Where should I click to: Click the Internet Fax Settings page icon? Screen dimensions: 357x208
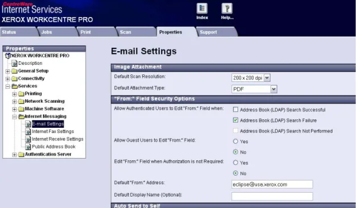click(x=28, y=131)
